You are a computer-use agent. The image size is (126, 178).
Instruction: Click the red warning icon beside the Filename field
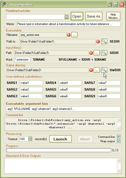(69, 35)
